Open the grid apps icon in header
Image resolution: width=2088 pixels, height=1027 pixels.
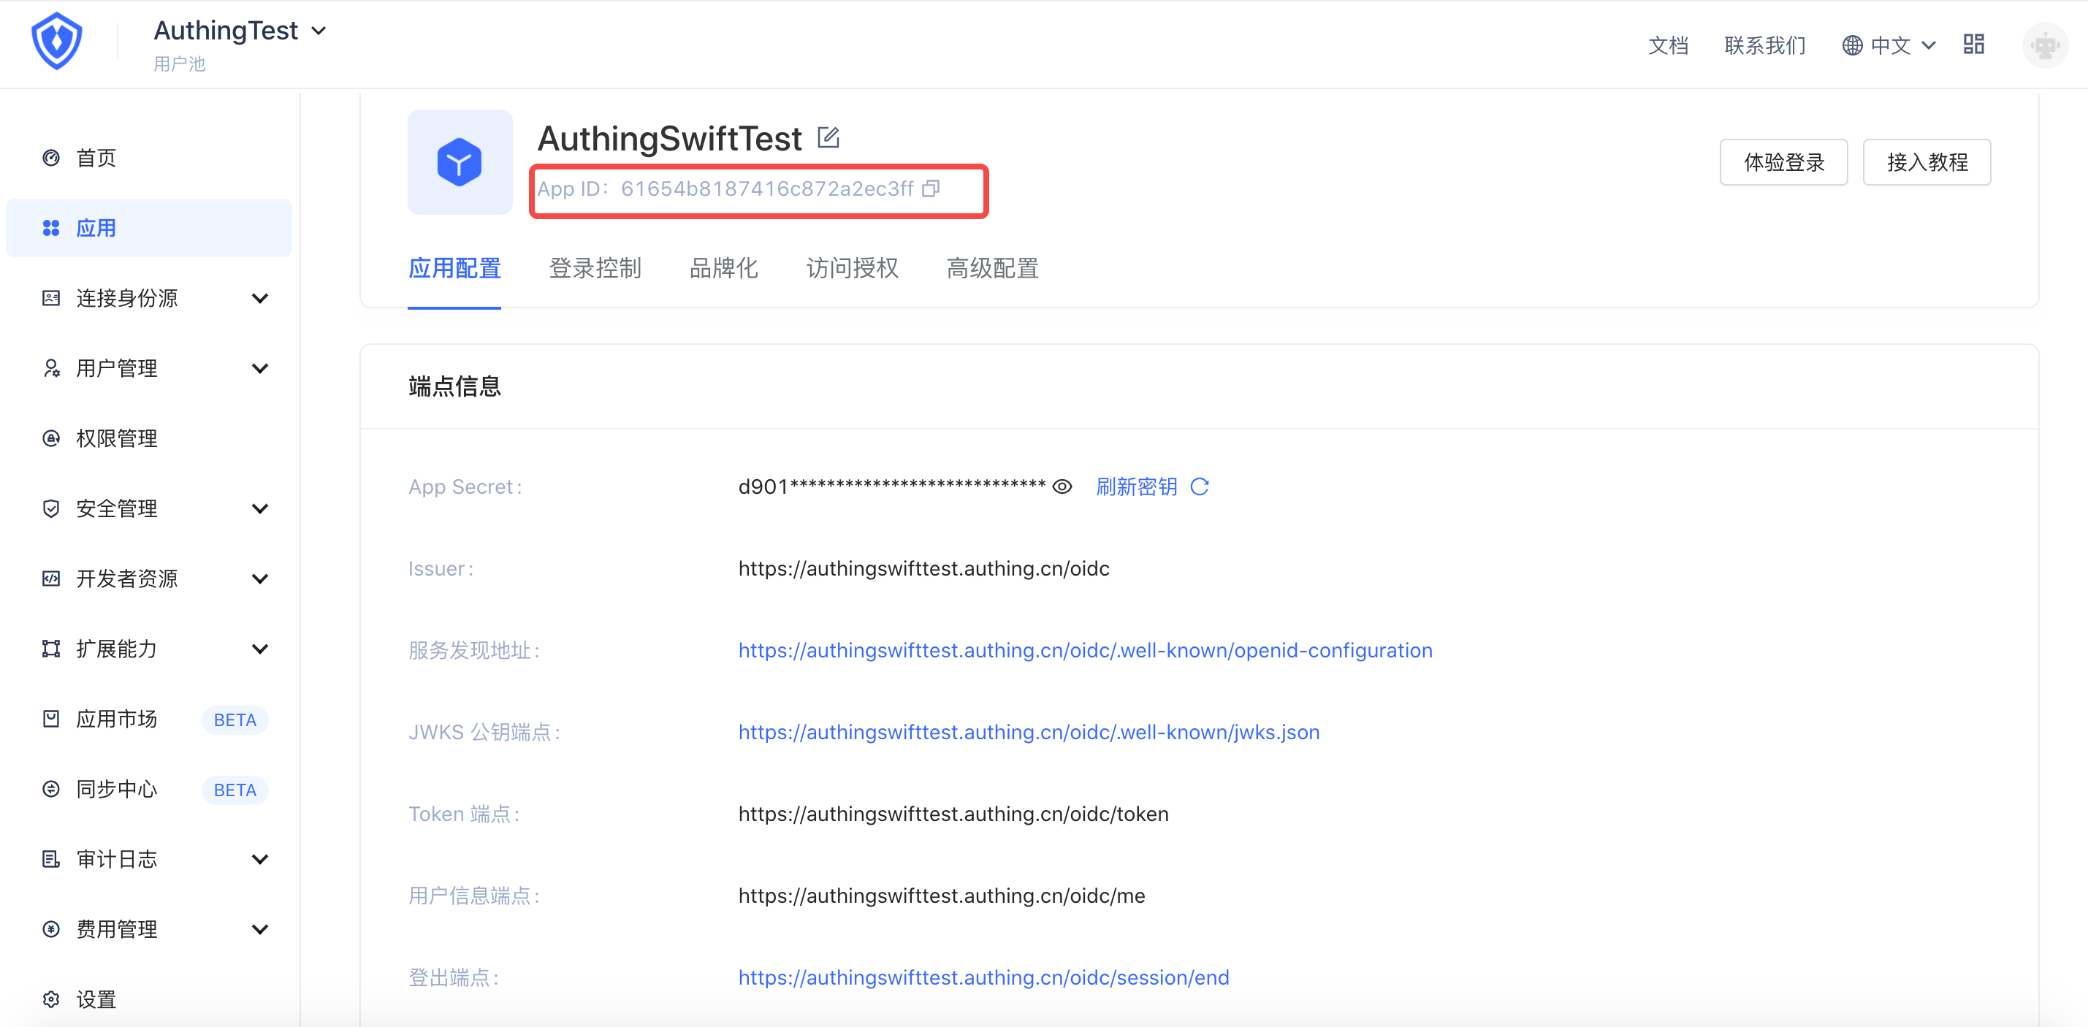[1974, 45]
